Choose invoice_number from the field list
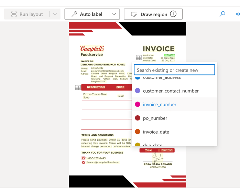The image size is (240, 189). click(x=160, y=104)
